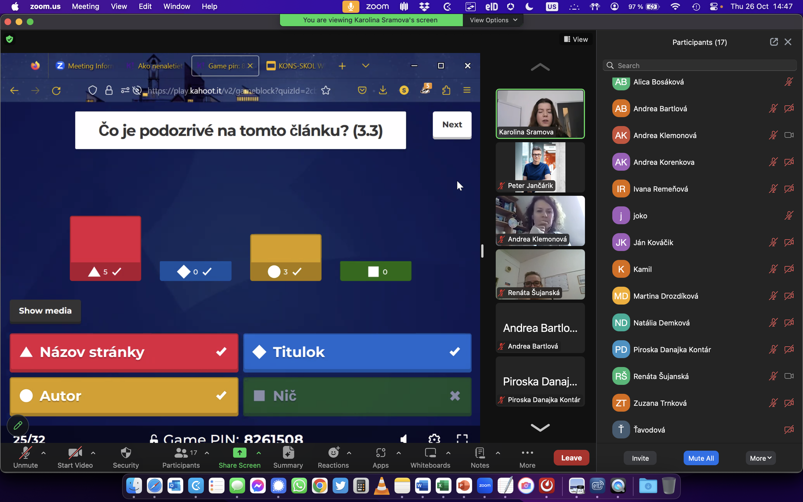This screenshot has height=502, width=803.
Task: Toggle Andrea Klemonová's microphone in participants list
Action: 773,135
